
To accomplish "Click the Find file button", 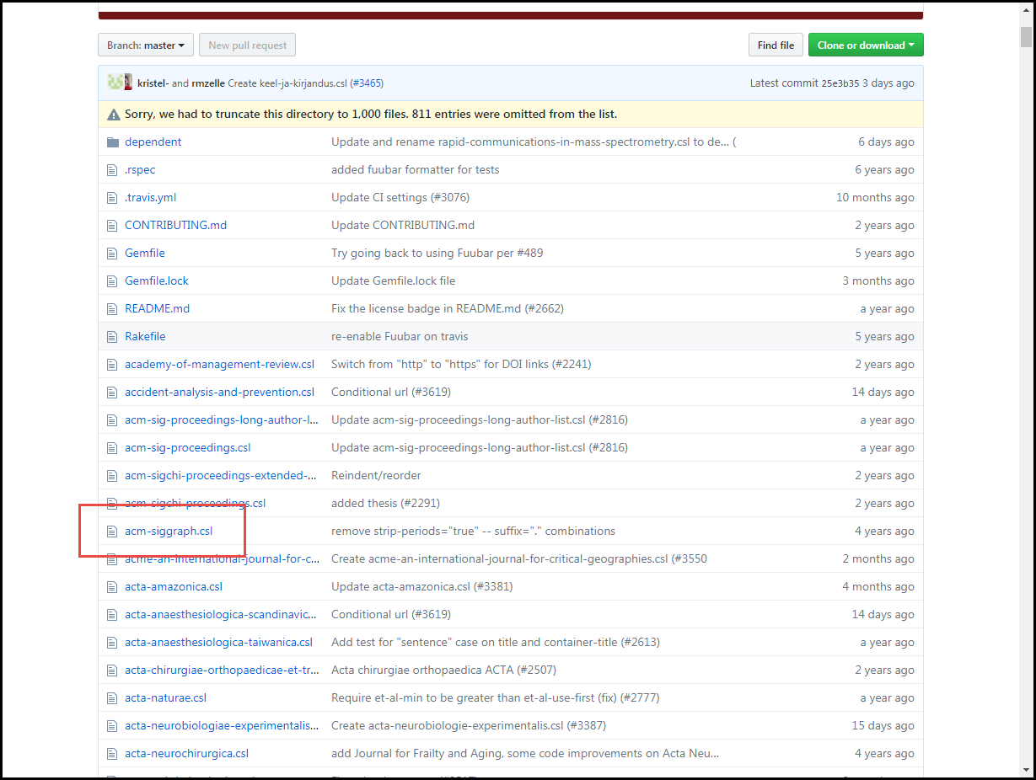I will [x=776, y=45].
